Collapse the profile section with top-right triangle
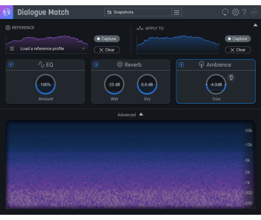This screenshot has height=220, width=261. pos(255,25)
